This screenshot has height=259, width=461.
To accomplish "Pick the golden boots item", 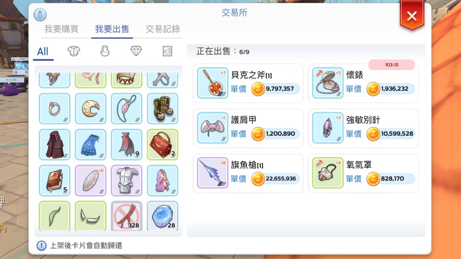I will coord(163,109).
